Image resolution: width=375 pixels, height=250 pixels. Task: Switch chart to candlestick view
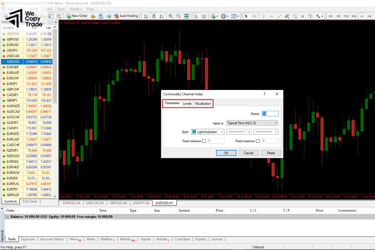click(154, 16)
